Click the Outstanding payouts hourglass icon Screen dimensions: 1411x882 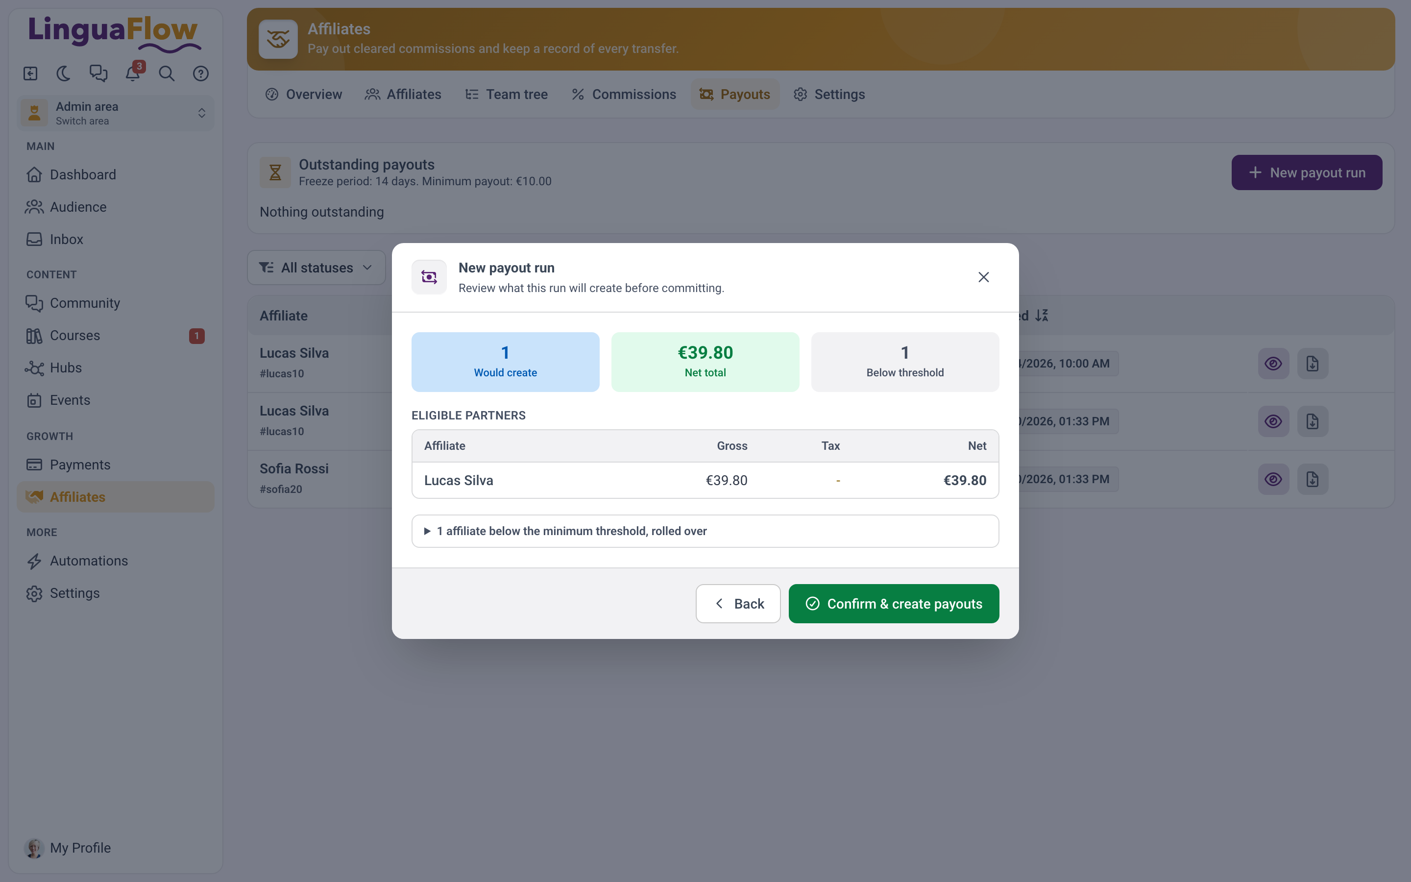click(x=275, y=172)
